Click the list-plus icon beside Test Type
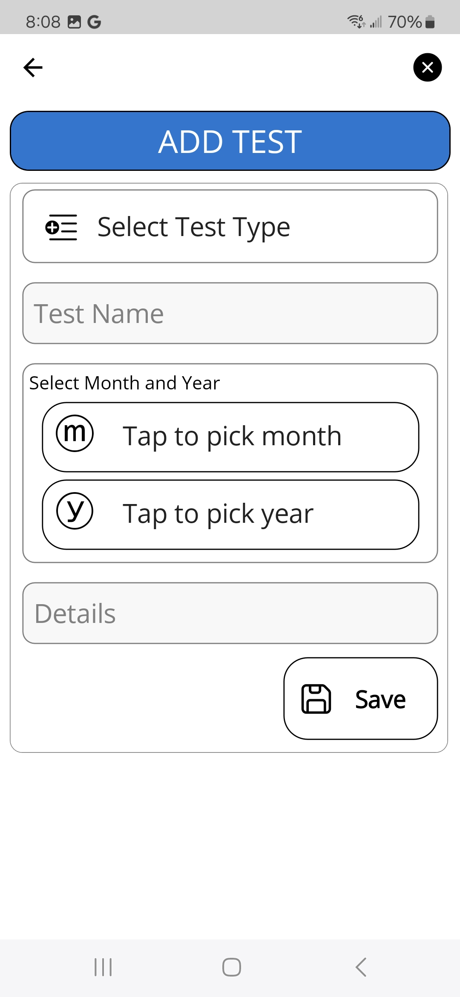The width and height of the screenshot is (460, 997). click(x=61, y=227)
